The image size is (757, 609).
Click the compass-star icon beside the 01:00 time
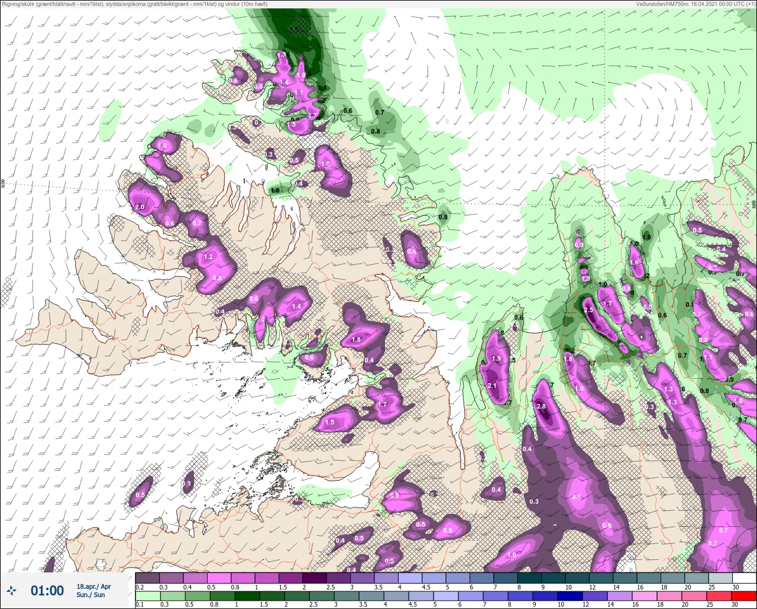12,590
